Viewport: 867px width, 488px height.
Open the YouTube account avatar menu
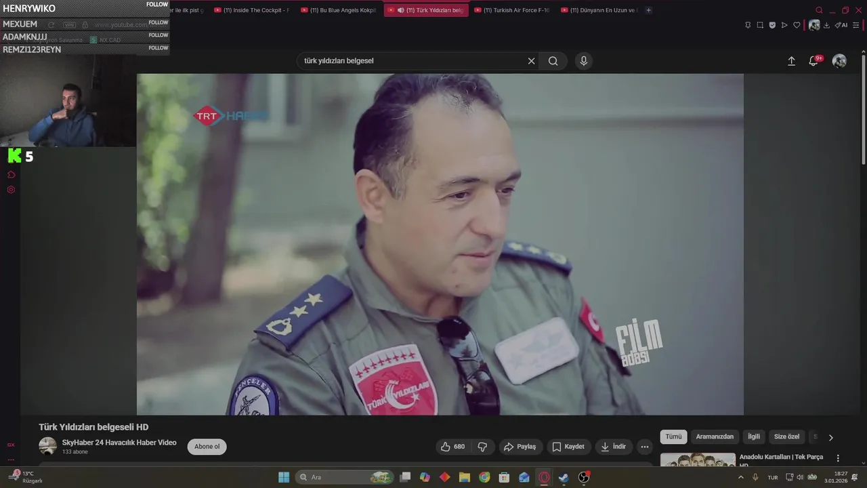coord(839,61)
